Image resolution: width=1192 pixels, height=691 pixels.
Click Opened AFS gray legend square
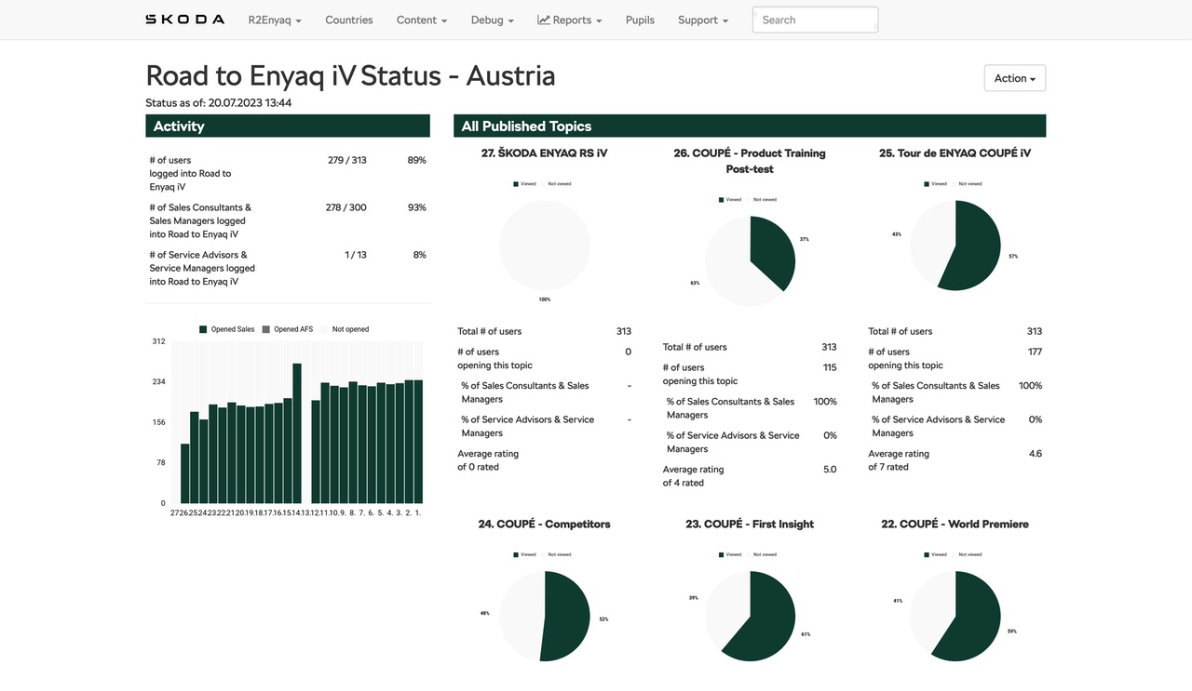click(266, 329)
